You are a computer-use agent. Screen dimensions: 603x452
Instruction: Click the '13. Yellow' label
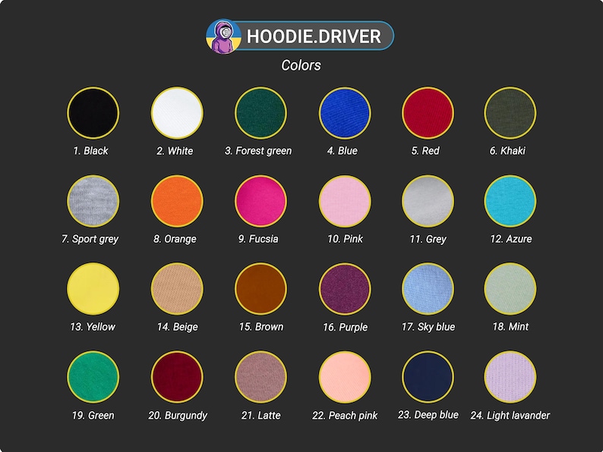[93, 327]
